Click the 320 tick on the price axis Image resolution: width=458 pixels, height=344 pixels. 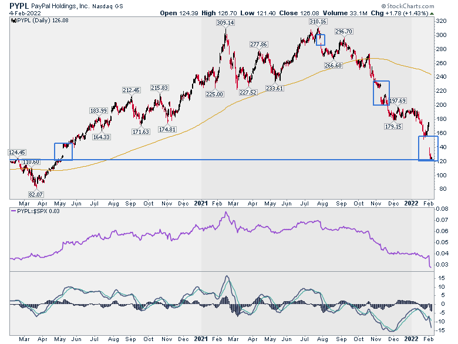pos(441,21)
